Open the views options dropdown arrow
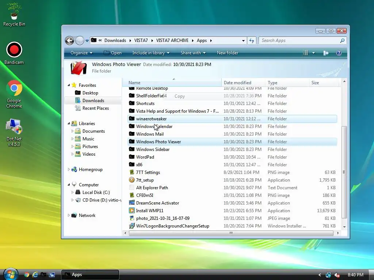The image size is (374, 280). pyautogui.click(x=313, y=53)
